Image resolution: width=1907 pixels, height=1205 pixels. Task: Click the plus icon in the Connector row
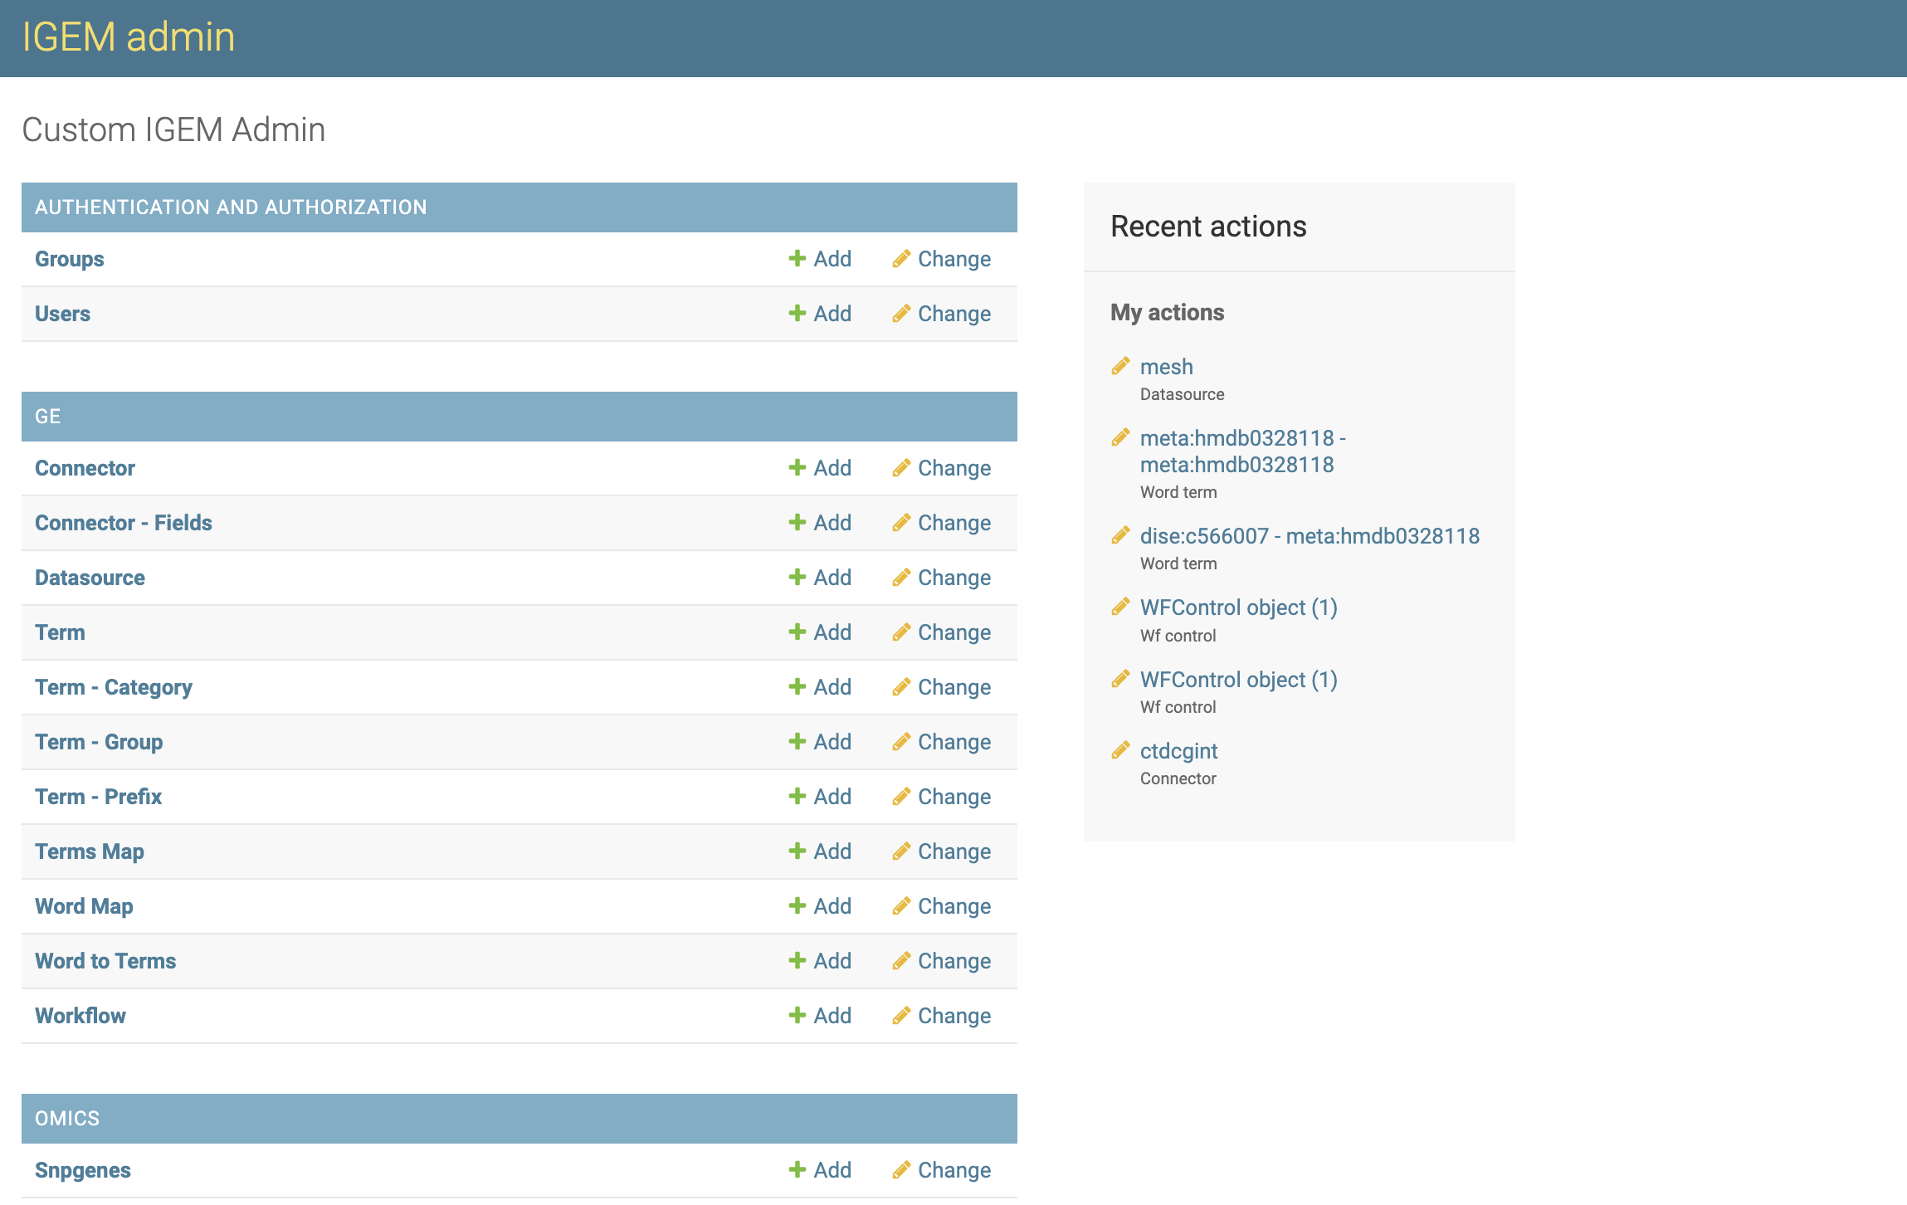pyautogui.click(x=797, y=468)
